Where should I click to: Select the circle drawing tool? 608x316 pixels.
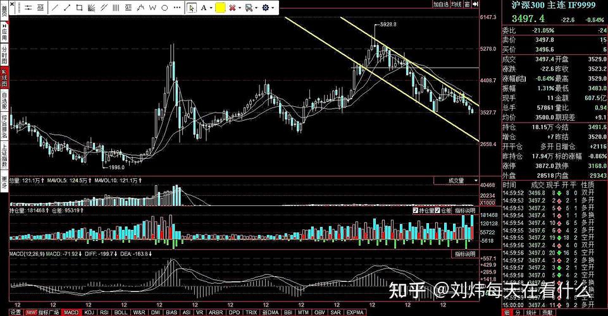click(x=164, y=8)
